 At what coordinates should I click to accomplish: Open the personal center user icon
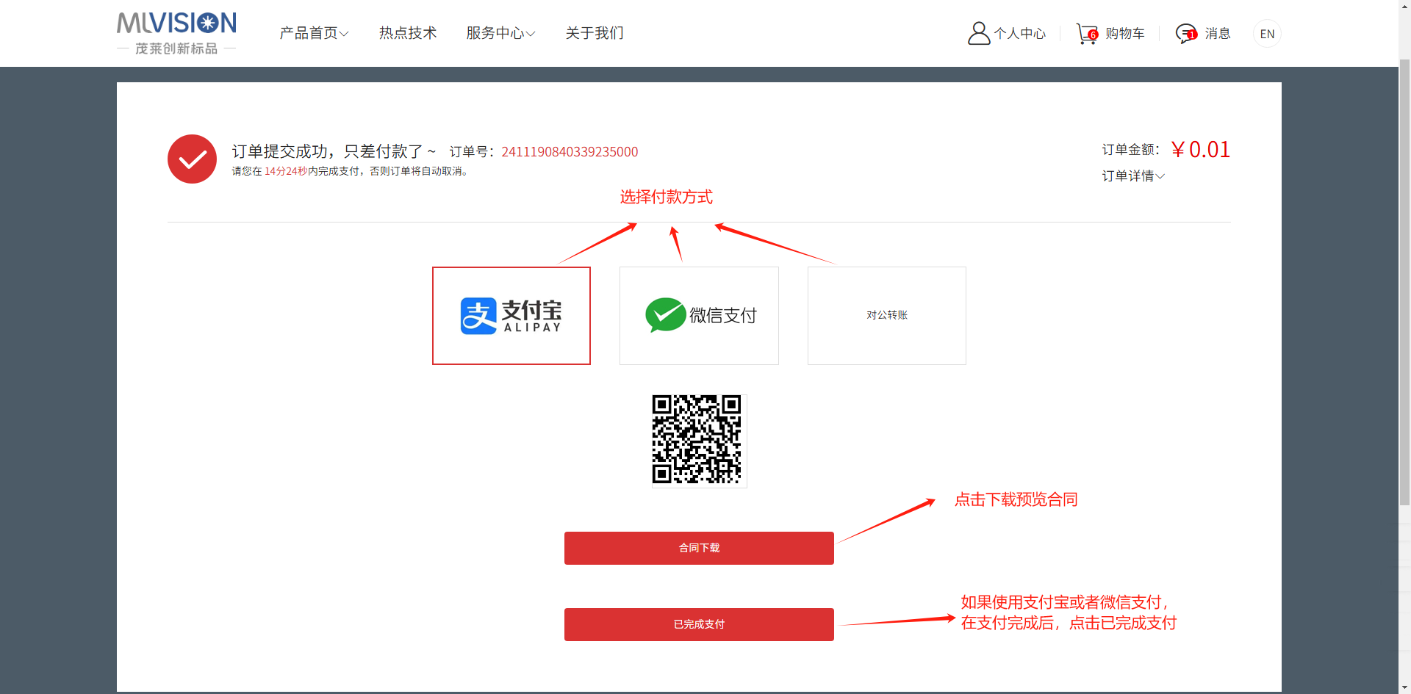pos(979,33)
